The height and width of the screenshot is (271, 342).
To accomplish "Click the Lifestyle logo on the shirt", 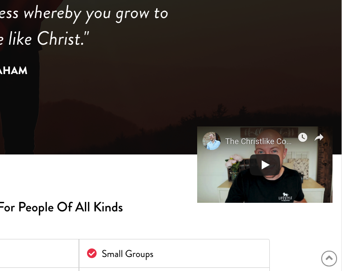I will tap(285, 197).
